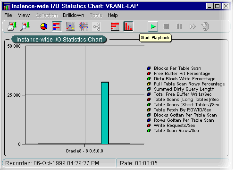
Task: Click the 25,000 axis value
Action: tap(14, 95)
